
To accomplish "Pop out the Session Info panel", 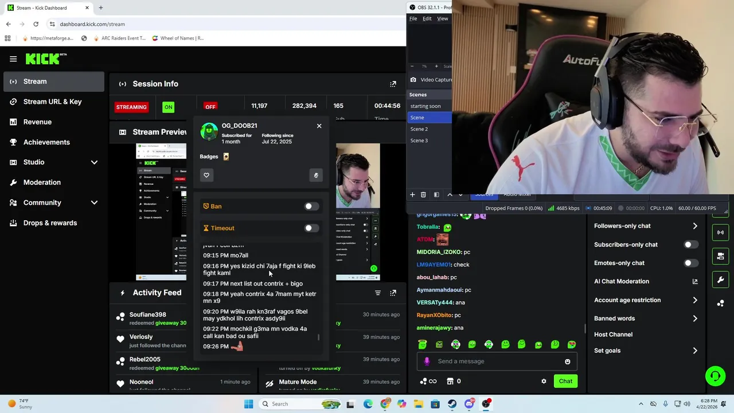I will tap(393, 84).
